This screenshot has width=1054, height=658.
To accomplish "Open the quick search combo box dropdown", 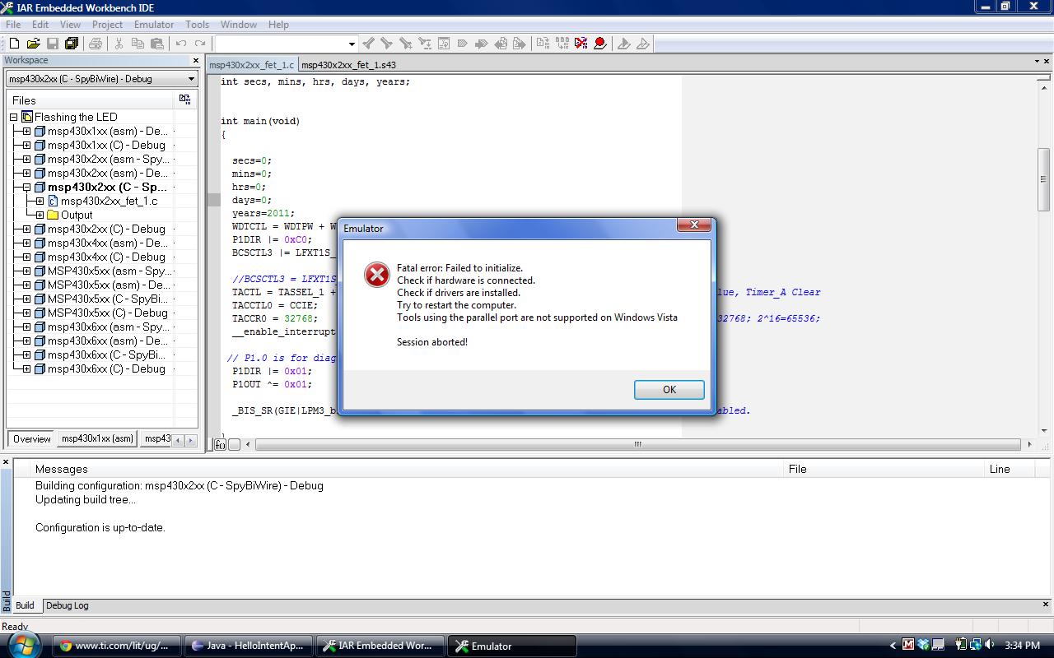I will pyautogui.click(x=352, y=44).
